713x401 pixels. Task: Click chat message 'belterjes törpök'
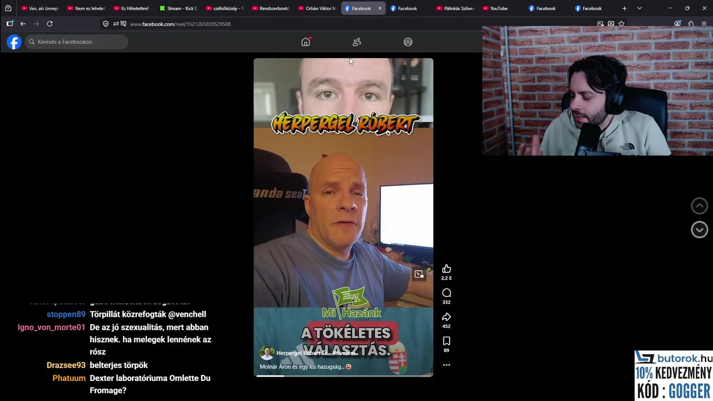(x=119, y=365)
